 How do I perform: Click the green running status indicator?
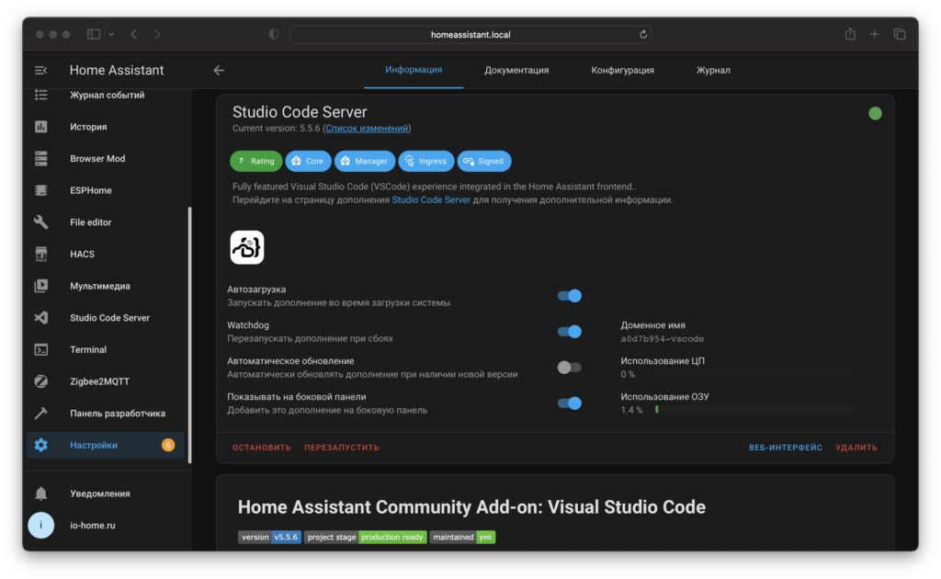click(875, 113)
